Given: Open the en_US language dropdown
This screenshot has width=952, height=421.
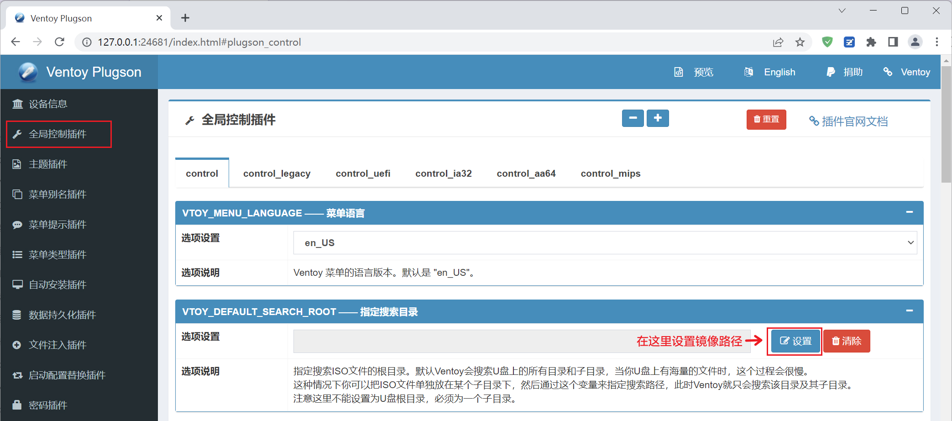Looking at the screenshot, I should tap(605, 243).
